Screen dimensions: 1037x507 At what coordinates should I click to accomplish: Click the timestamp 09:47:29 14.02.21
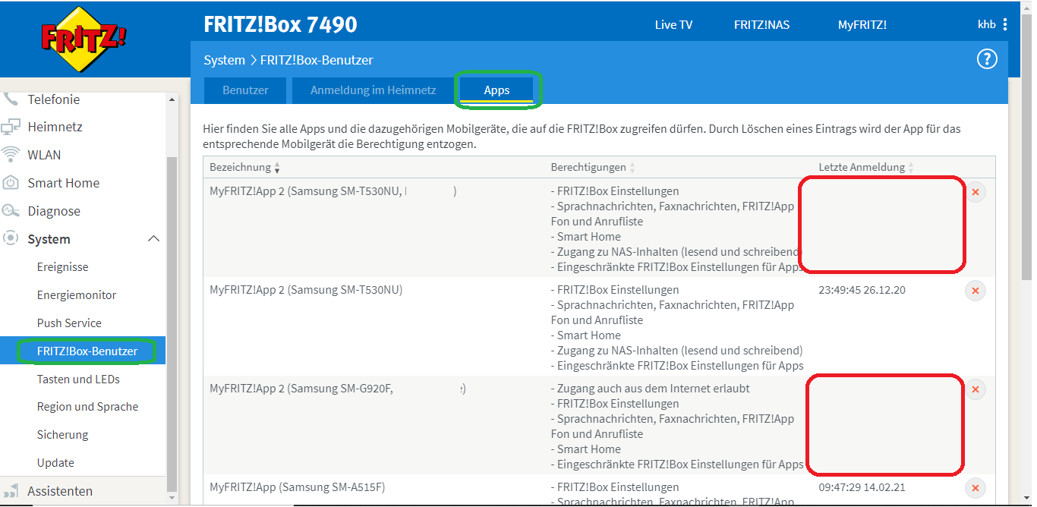click(x=862, y=487)
